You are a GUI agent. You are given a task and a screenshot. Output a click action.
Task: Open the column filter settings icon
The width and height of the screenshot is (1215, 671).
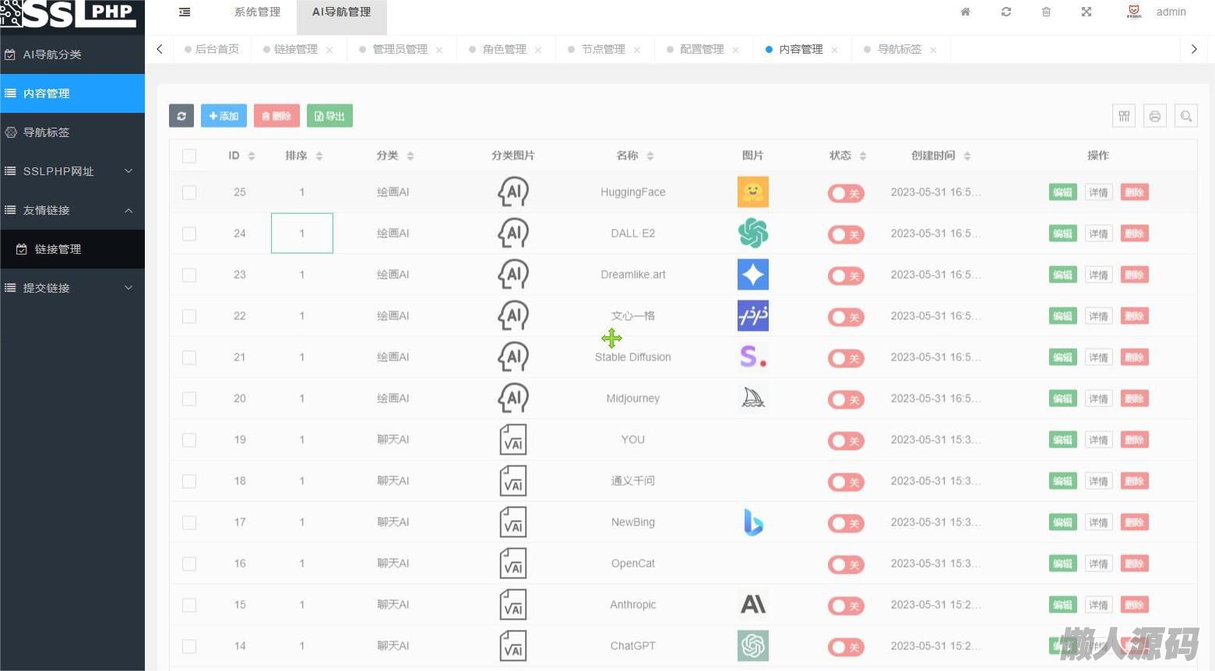[x=1123, y=116]
